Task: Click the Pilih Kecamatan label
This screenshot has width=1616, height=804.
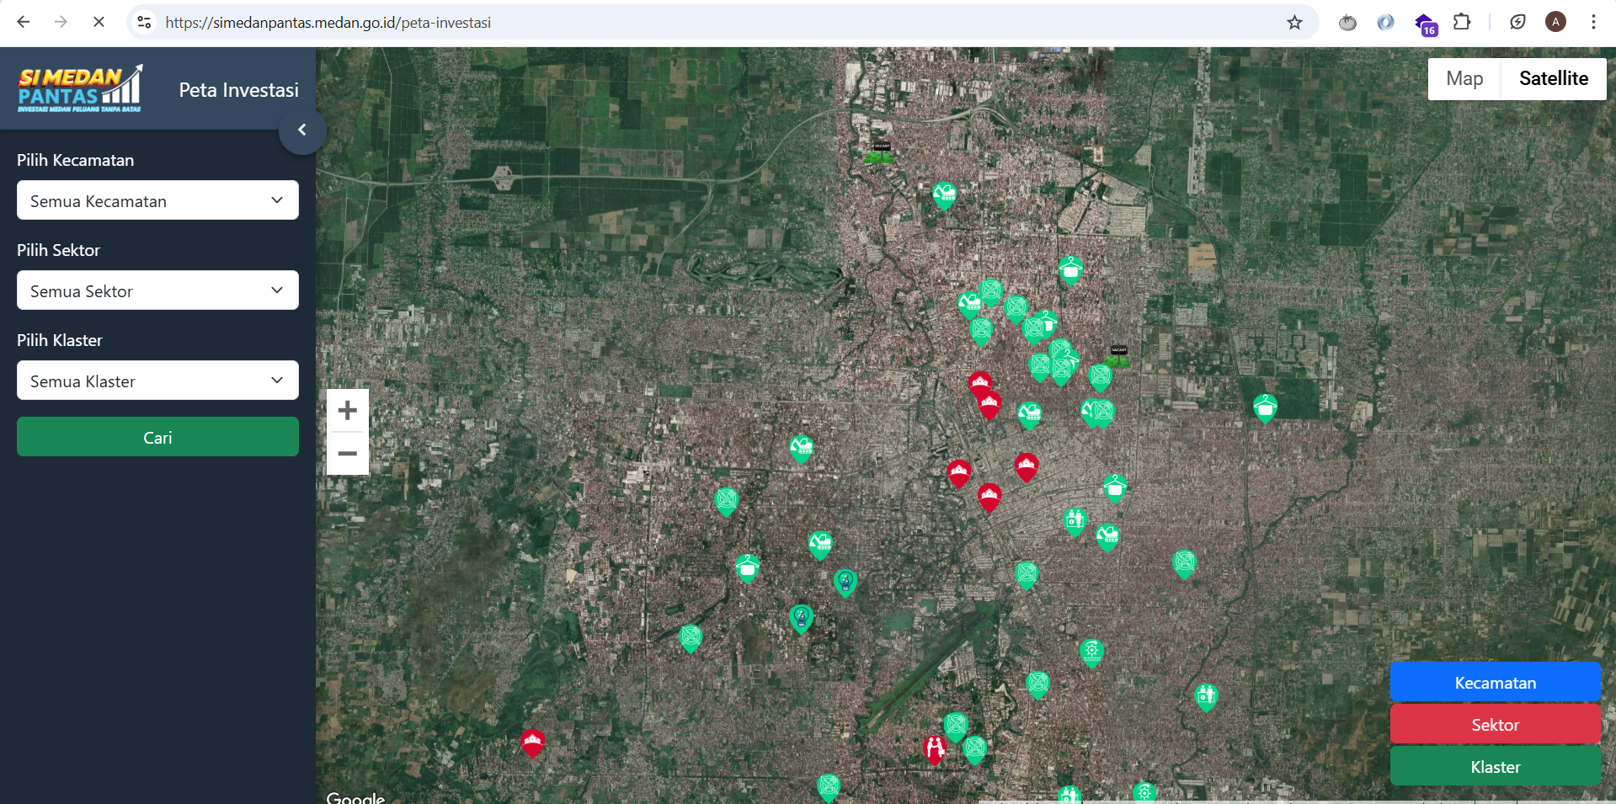Action: point(75,160)
